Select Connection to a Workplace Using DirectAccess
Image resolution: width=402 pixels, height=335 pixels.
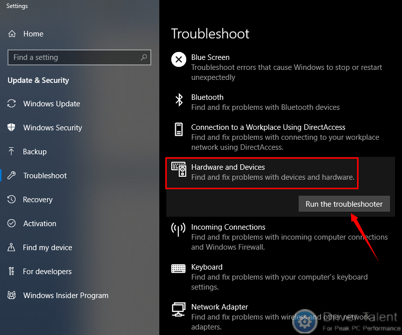click(281, 137)
